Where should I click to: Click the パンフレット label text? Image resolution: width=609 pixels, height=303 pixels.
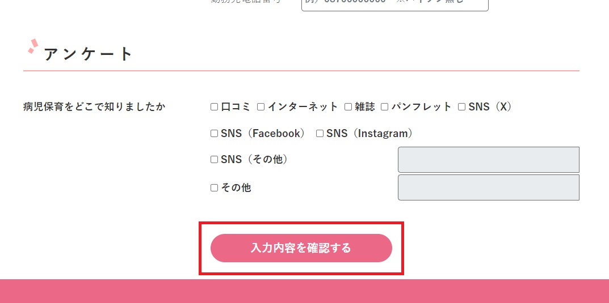coord(421,106)
